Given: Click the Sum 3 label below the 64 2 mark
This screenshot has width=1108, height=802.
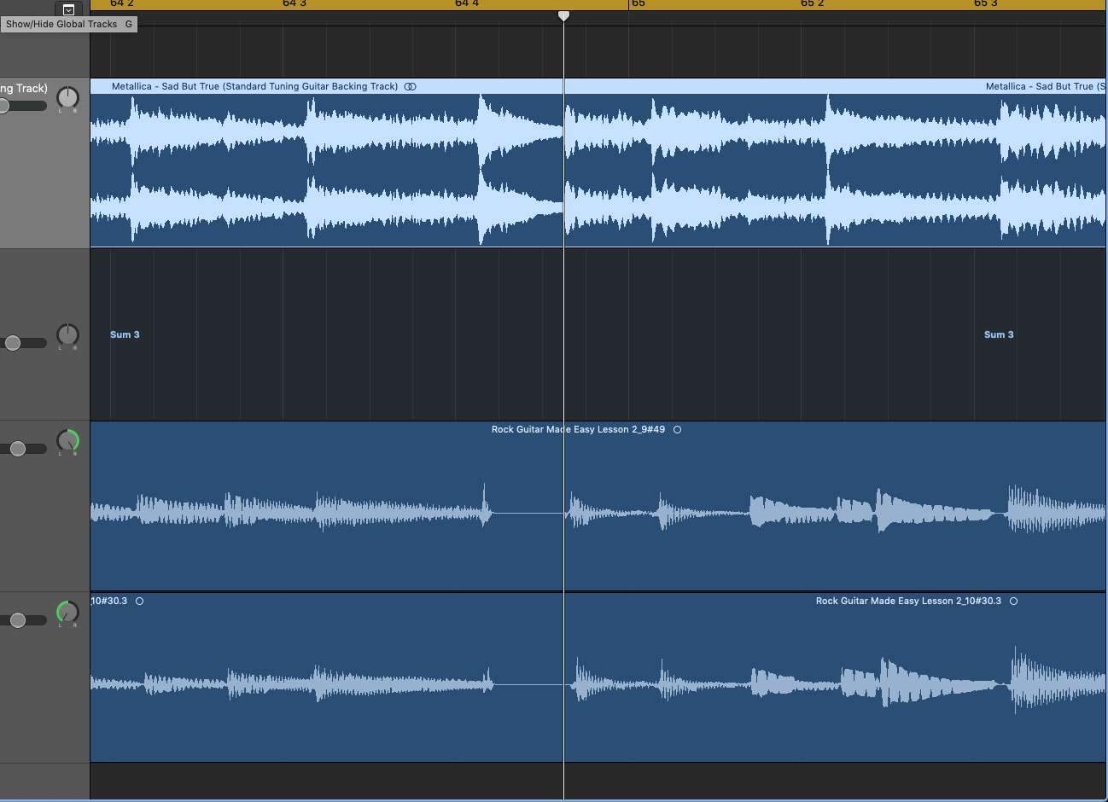Looking at the screenshot, I should (x=125, y=334).
